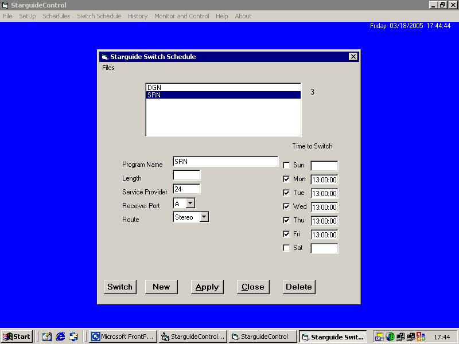The width and height of the screenshot is (459, 344).
Task: Select SRN in the program list
Action: click(223, 95)
